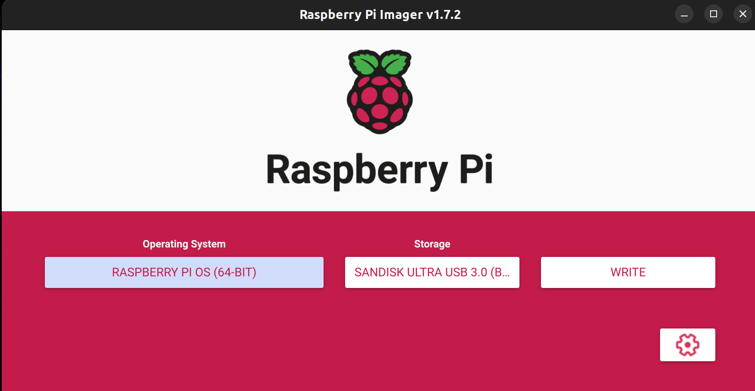Click the window title "Raspberry Pi Imager v1.7.2"
This screenshot has height=391, width=755.
[x=380, y=15]
